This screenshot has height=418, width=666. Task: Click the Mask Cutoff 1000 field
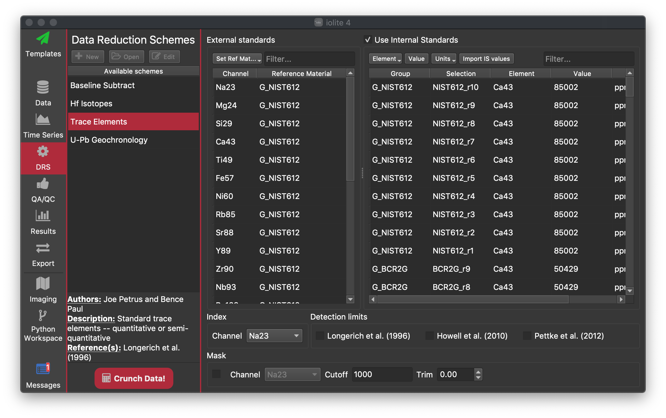click(x=382, y=374)
